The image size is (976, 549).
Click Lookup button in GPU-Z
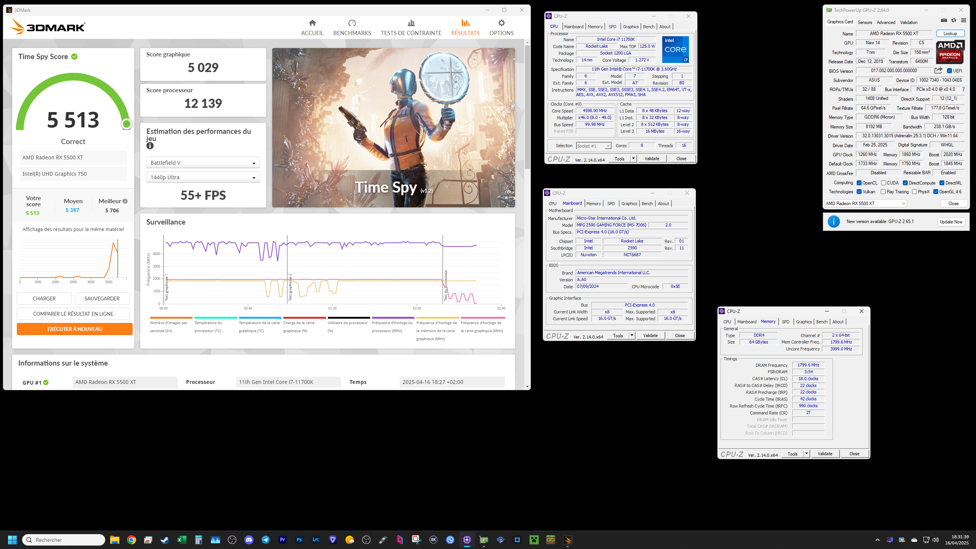click(x=950, y=34)
